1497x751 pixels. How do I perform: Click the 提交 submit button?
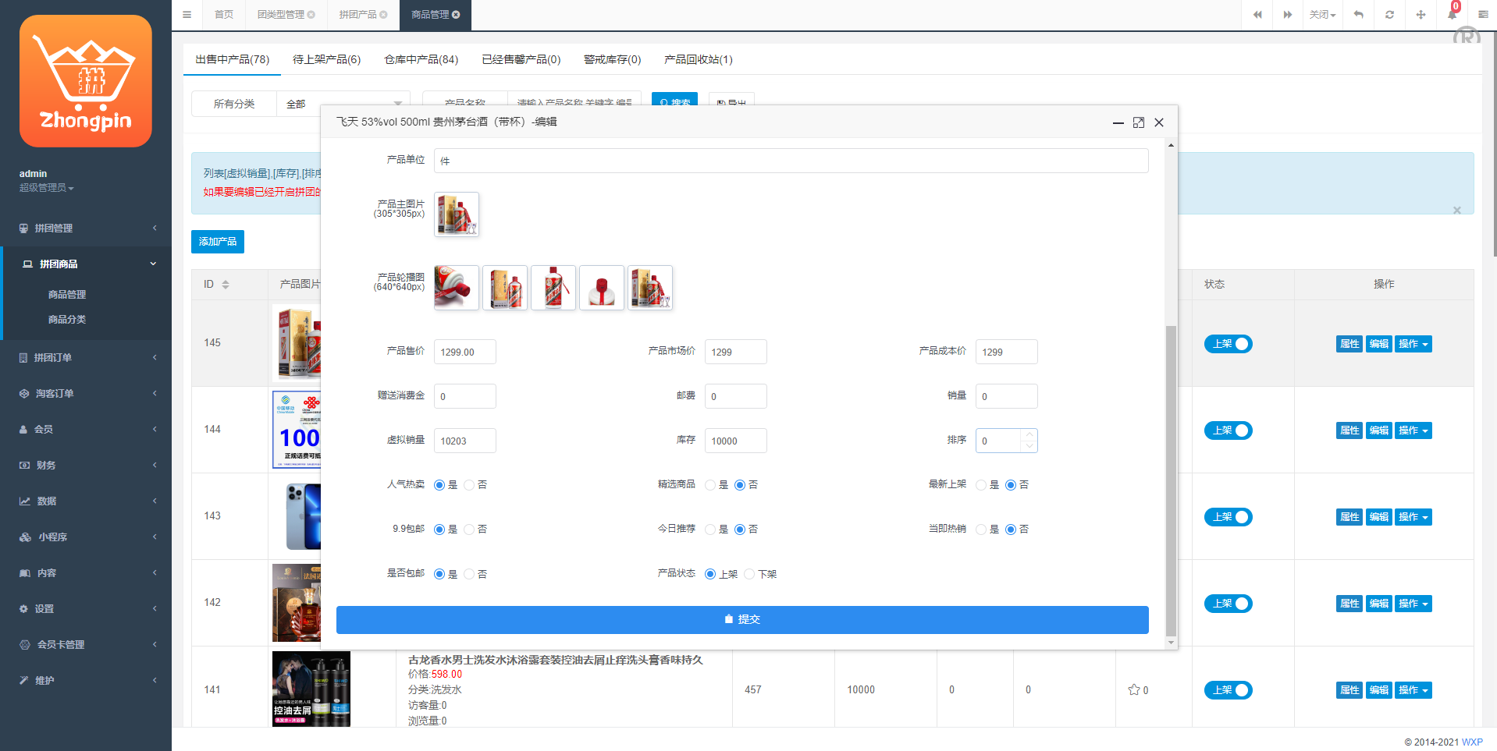(x=741, y=619)
